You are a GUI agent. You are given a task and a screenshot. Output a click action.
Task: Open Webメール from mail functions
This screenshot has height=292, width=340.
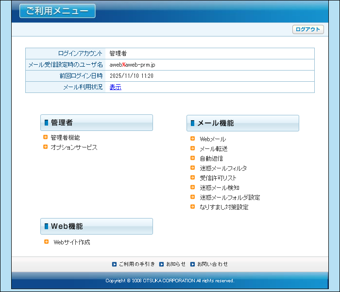213,139
